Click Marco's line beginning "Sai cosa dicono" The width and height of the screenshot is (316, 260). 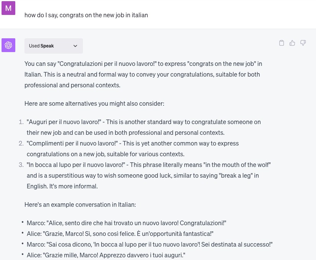tap(149, 244)
